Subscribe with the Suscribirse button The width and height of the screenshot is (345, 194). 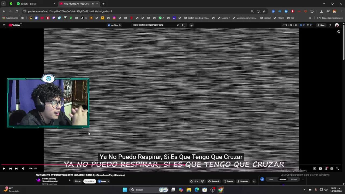coord(90,181)
